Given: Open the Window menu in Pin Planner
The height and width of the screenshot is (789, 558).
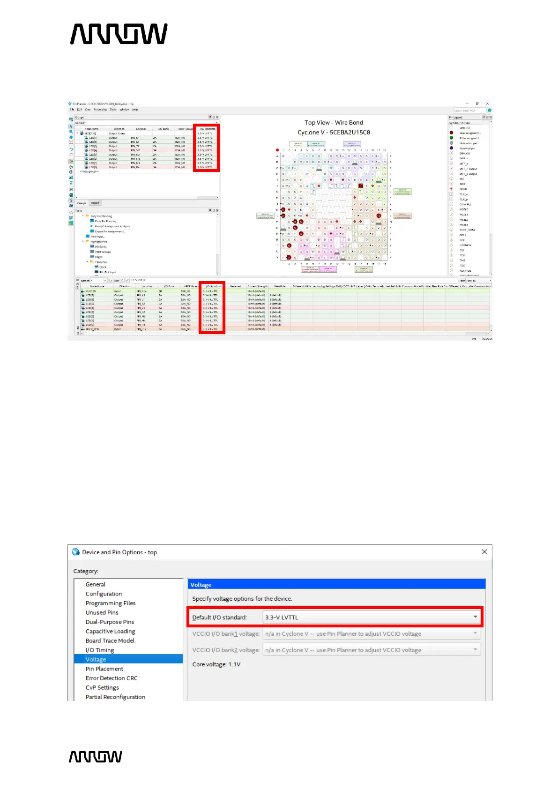Looking at the screenshot, I should coord(125,110).
